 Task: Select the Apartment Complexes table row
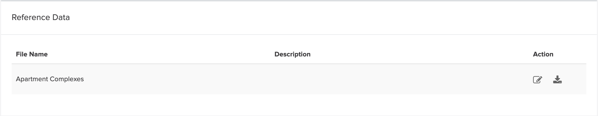(x=186, y=79)
